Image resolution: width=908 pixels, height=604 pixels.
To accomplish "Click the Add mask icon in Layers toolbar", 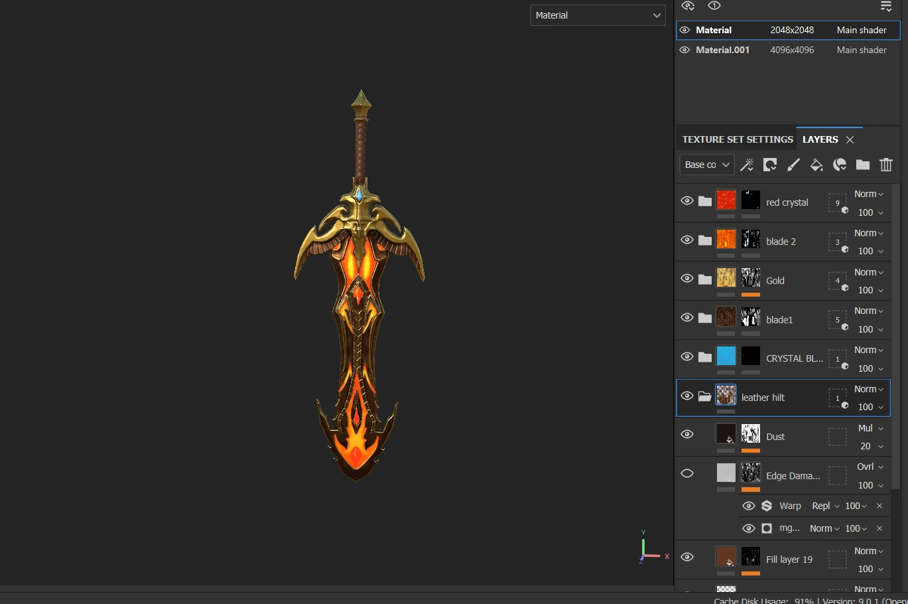I will (770, 165).
